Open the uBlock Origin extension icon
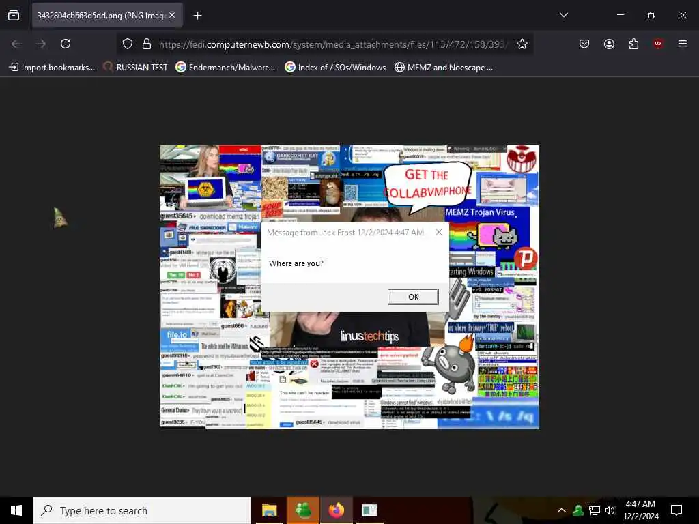The width and height of the screenshot is (699, 524). (658, 44)
